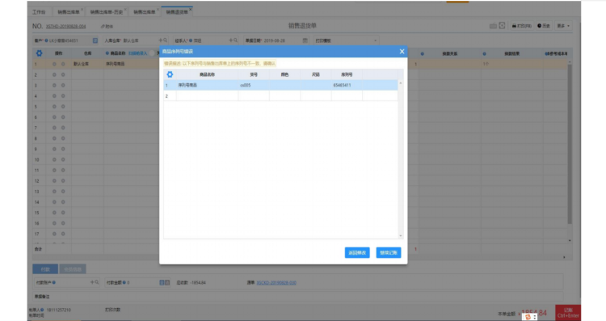
Task: Click 默认仓库 cell in row 1
Action: click(x=87, y=64)
